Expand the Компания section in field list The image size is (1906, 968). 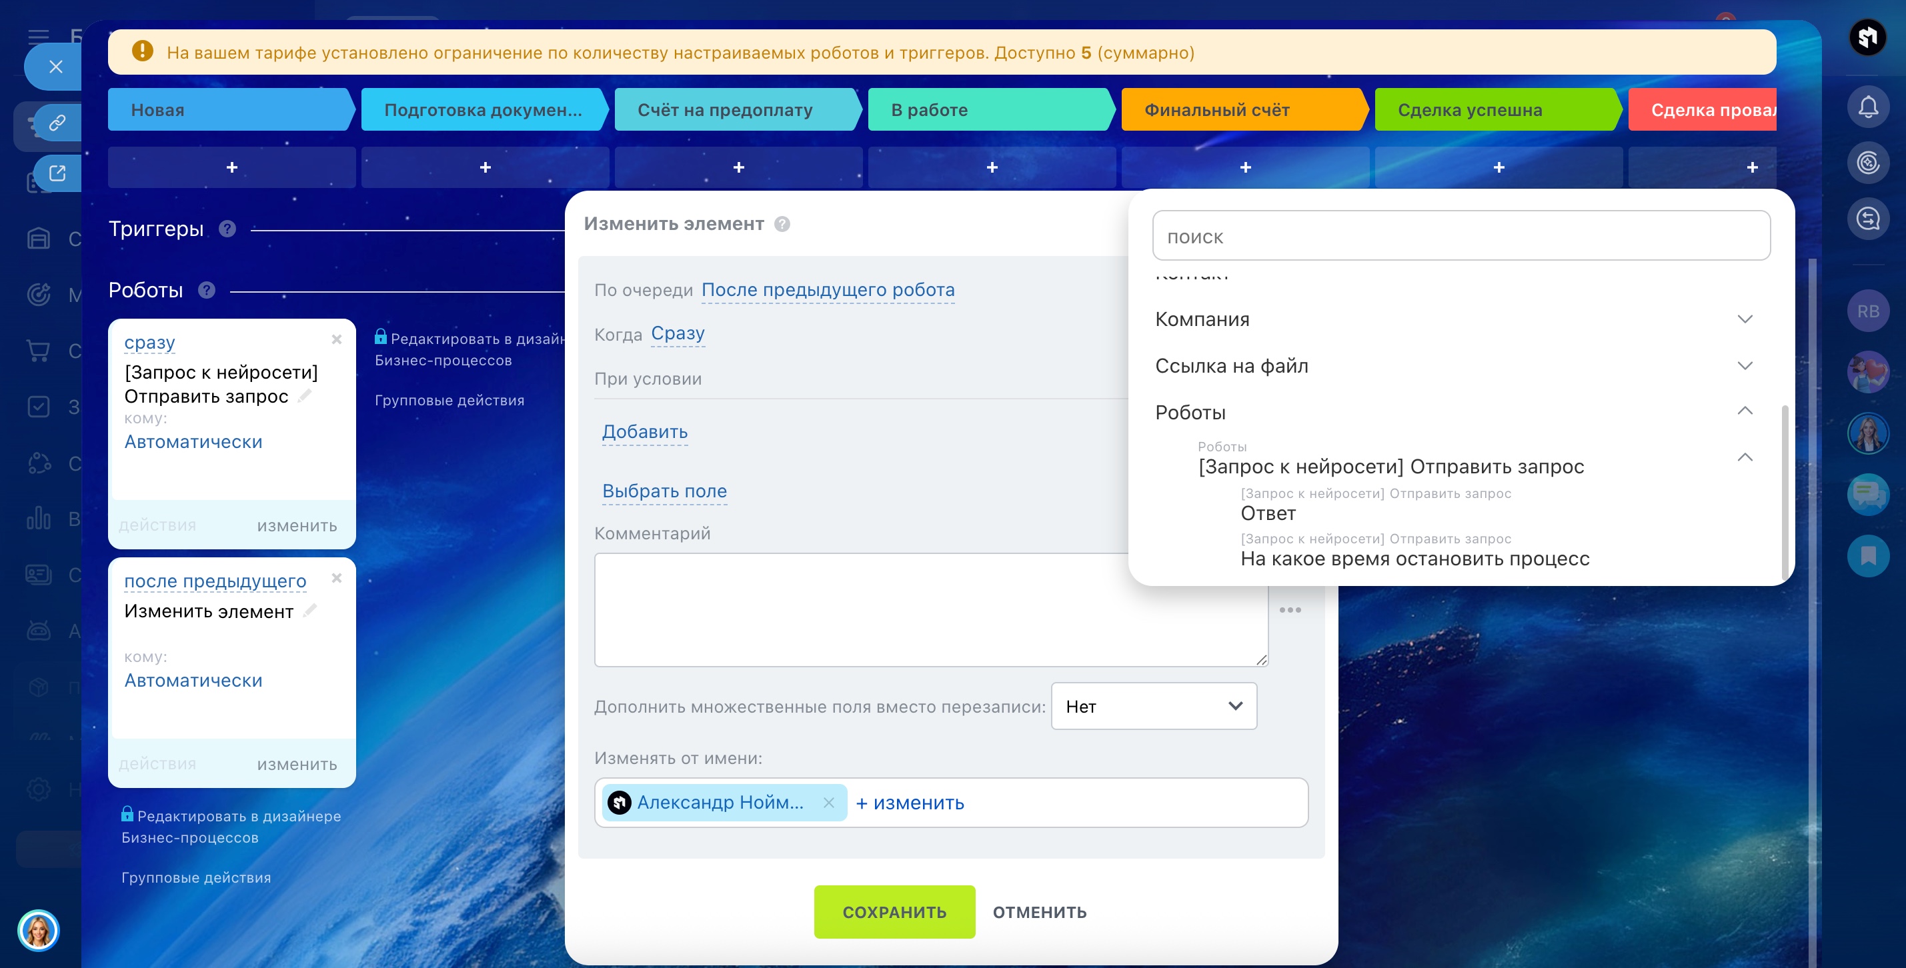[1745, 319]
